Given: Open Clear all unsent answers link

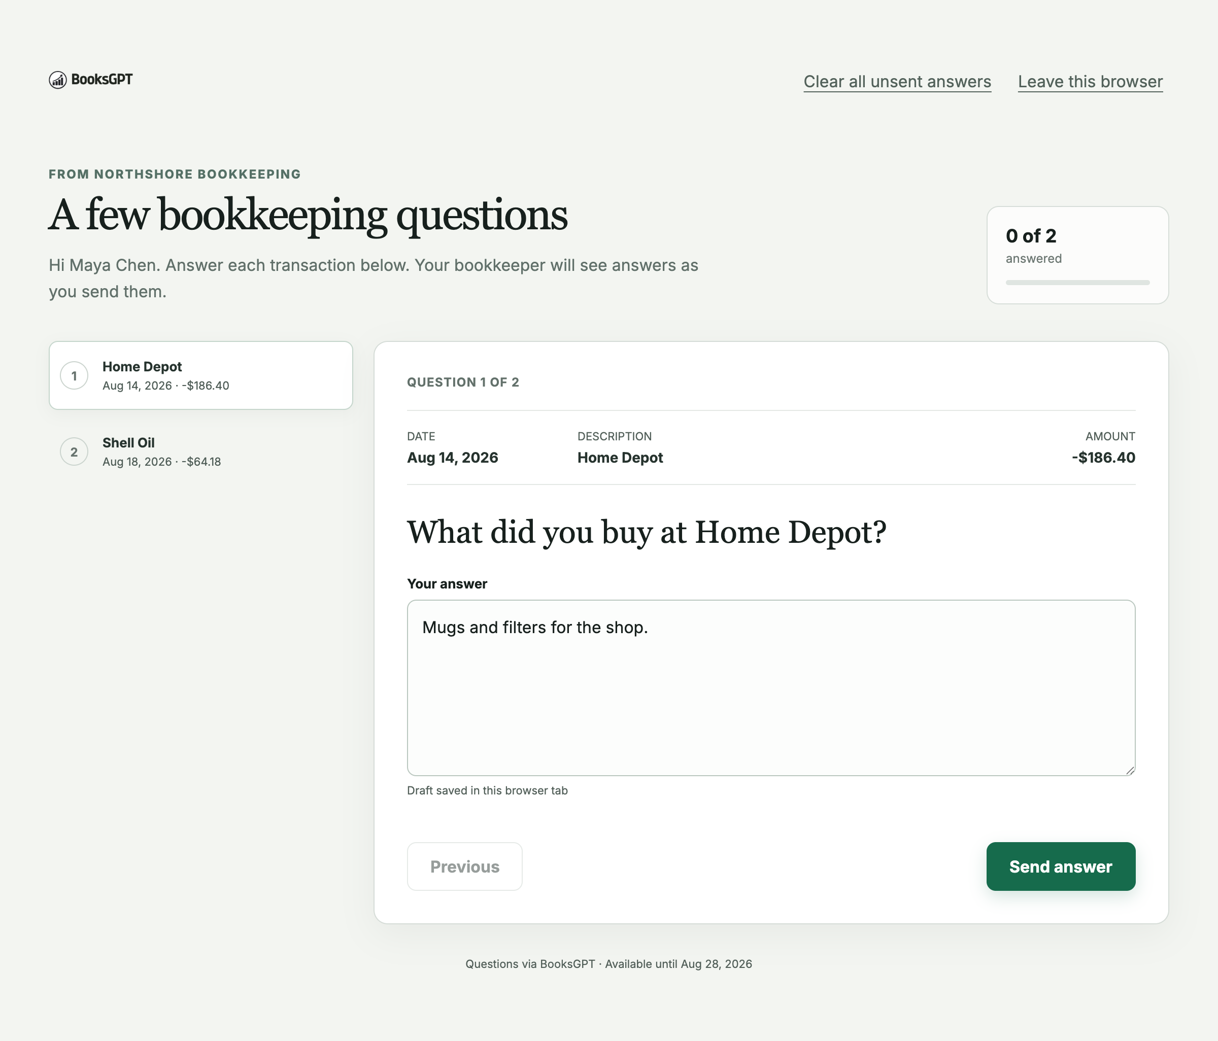Looking at the screenshot, I should click(897, 82).
